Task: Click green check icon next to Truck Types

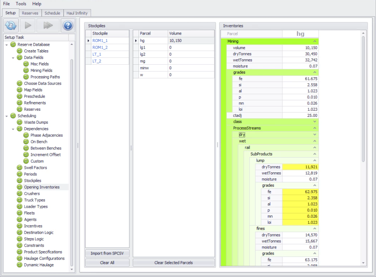Action: click(x=20, y=200)
